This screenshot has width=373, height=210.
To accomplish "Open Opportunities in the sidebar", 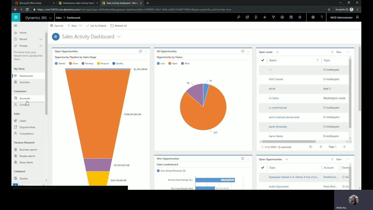I will tap(29, 127).
